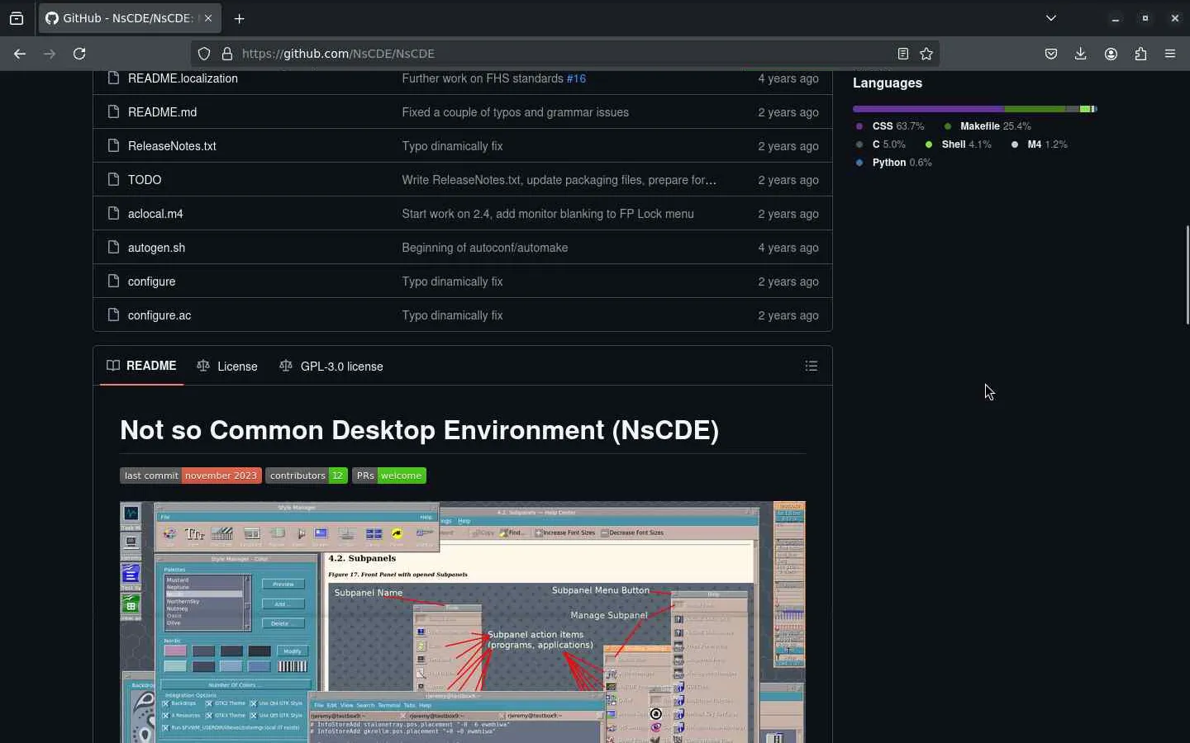
Task: Switch to the GPL-3.0 license tab
Action: (331, 366)
